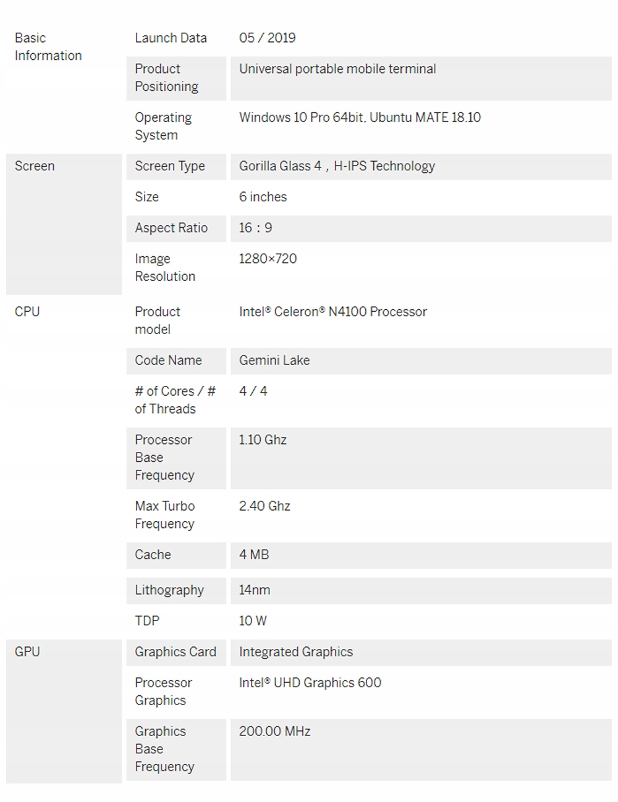
Task: Click the 1280×720 resolution value
Action: click(268, 259)
